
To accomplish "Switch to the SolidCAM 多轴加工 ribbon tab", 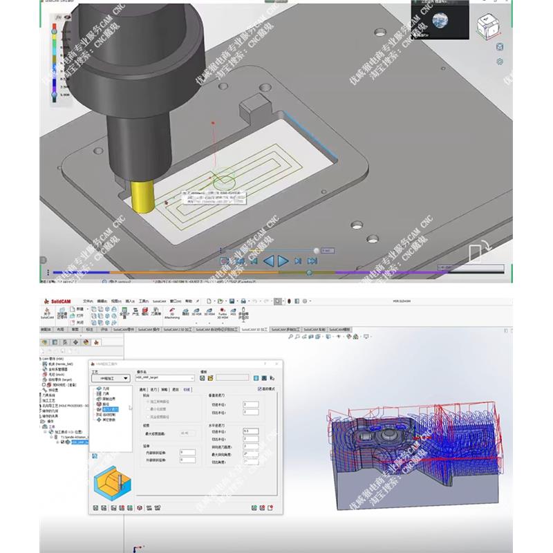I will pyautogui.click(x=285, y=330).
